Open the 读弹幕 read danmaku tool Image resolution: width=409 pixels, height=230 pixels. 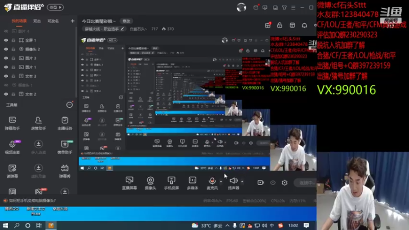click(x=12, y=171)
